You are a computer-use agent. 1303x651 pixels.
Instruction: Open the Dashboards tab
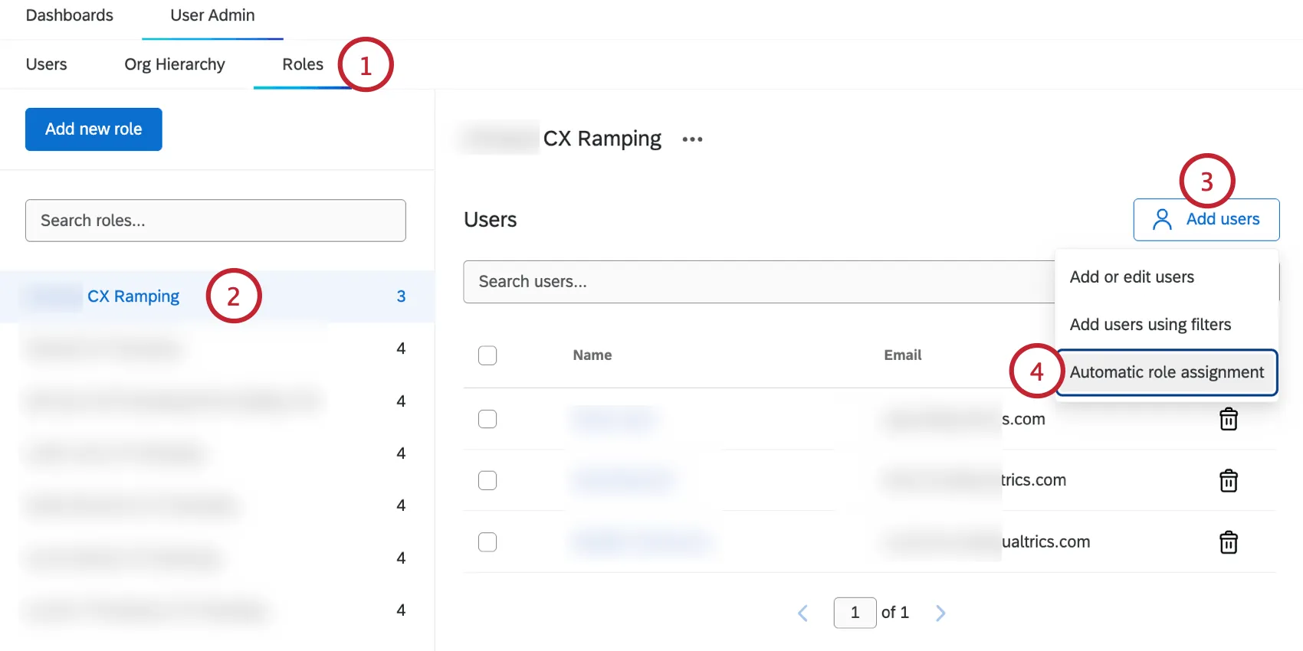pyautogui.click(x=69, y=15)
